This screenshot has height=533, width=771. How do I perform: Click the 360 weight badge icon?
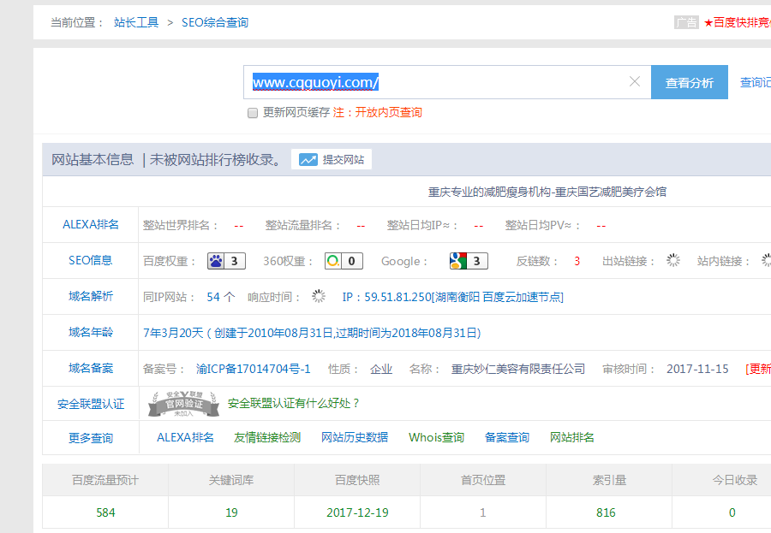(x=344, y=261)
